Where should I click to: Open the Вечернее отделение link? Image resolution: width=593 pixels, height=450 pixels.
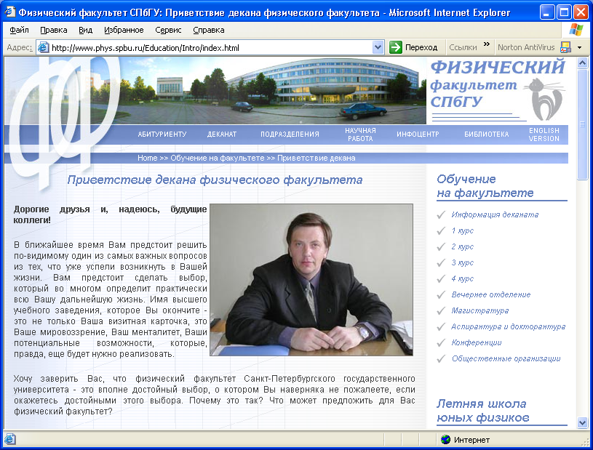click(491, 294)
